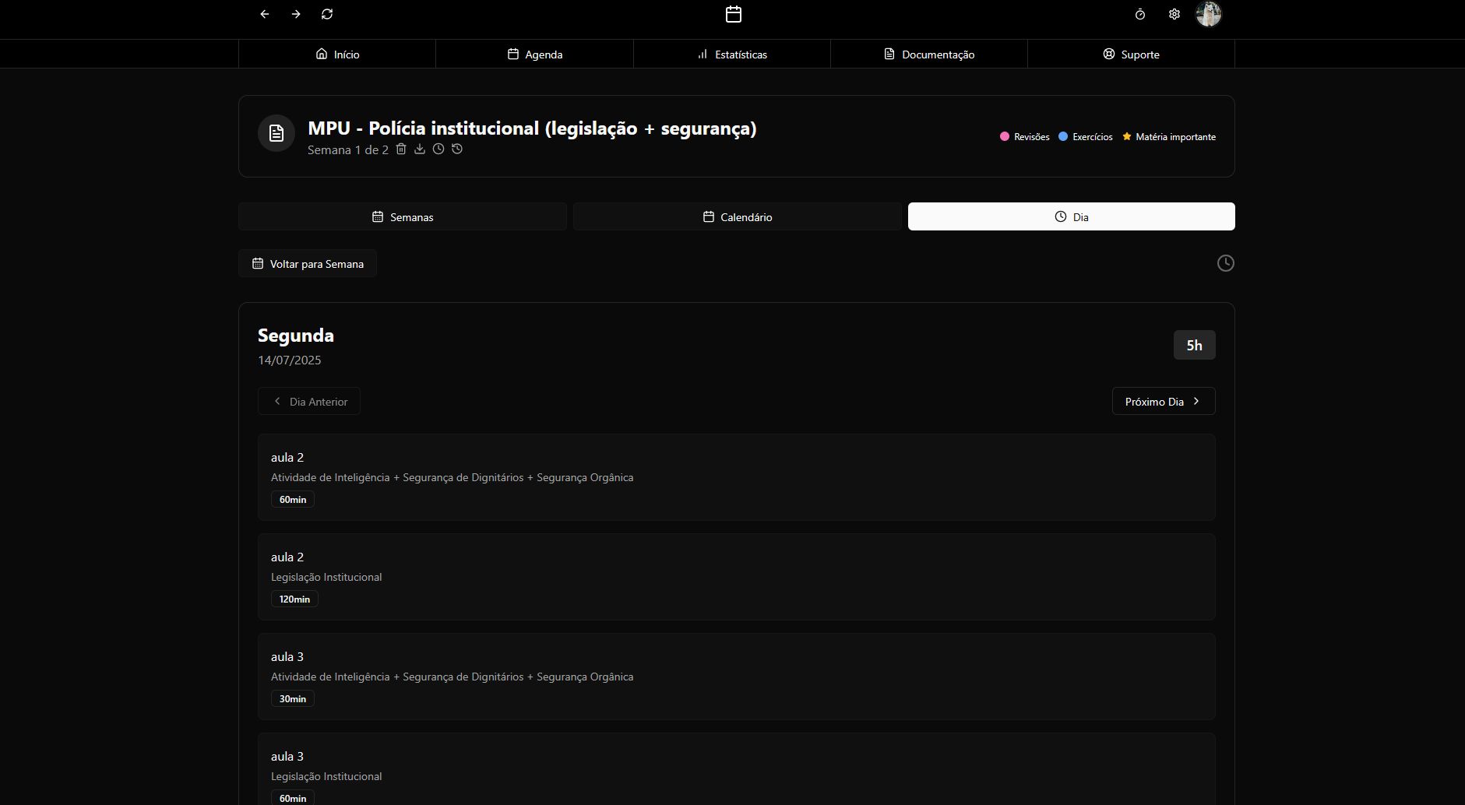The image size is (1465, 805).
Task: Click the Semana 1 de 2 text
Action: (348, 149)
